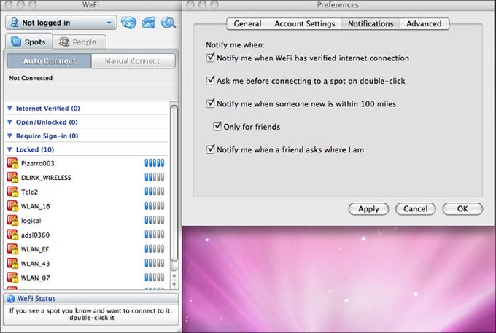The height and width of the screenshot is (333, 496).
Task: Click signal strength bars for logical
Action: coord(155,220)
